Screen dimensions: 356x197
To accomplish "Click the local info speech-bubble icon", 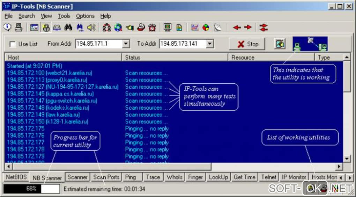I will (7, 28).
